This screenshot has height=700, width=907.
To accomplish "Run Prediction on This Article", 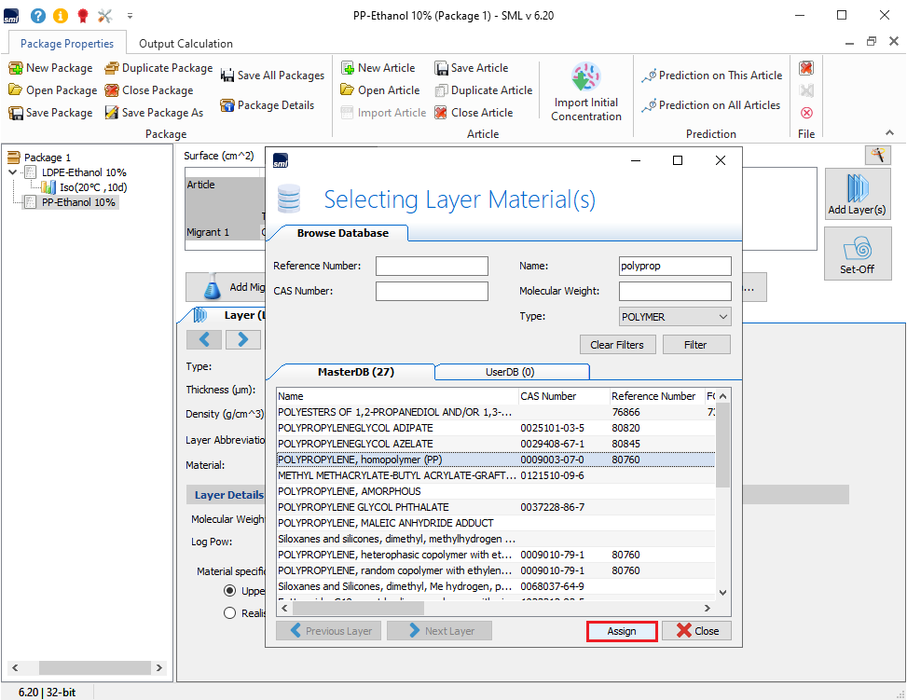I will [x=711, y=75].
